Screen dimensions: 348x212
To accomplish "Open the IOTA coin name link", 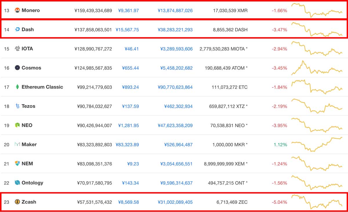I will pyautogui.click(x=27, y=49).
